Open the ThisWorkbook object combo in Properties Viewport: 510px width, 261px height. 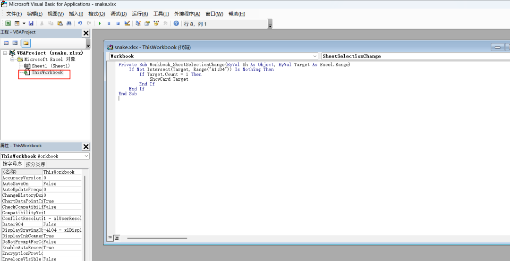(x=45, y=156)
